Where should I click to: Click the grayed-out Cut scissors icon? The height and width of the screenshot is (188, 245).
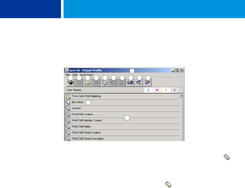tap(96, 82)
